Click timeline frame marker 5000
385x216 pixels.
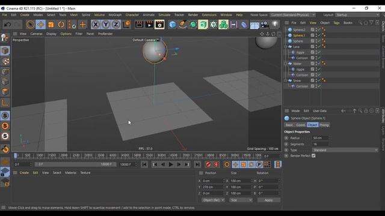(137, 155)
